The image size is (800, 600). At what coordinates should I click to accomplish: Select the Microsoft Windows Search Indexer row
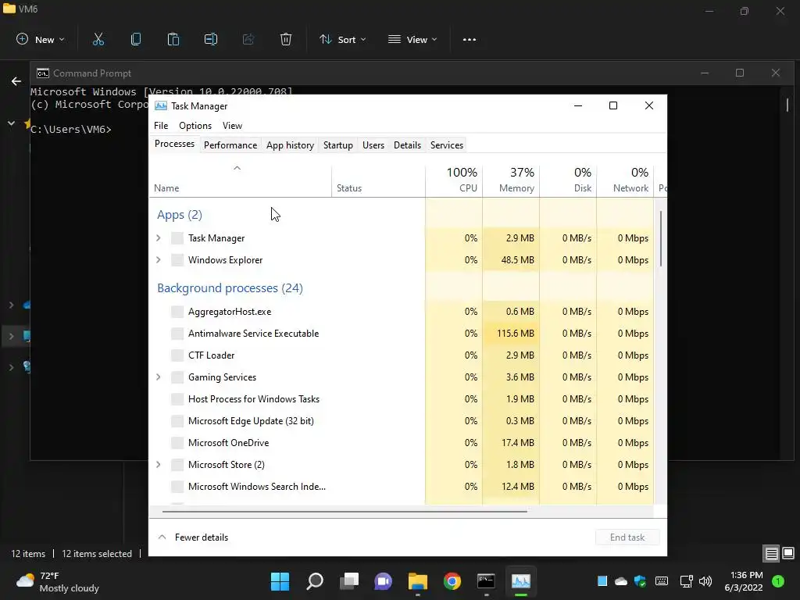click(401, 487)
